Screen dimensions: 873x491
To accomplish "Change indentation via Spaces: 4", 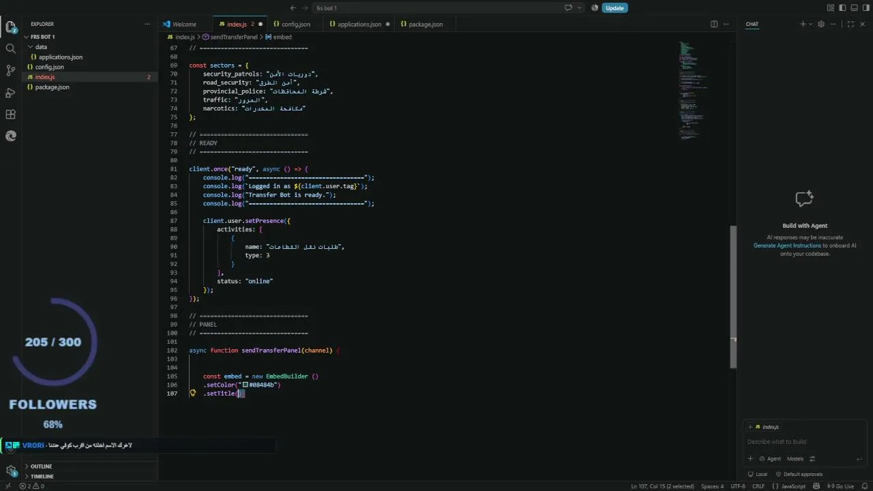I will click(x=712, y=486).
